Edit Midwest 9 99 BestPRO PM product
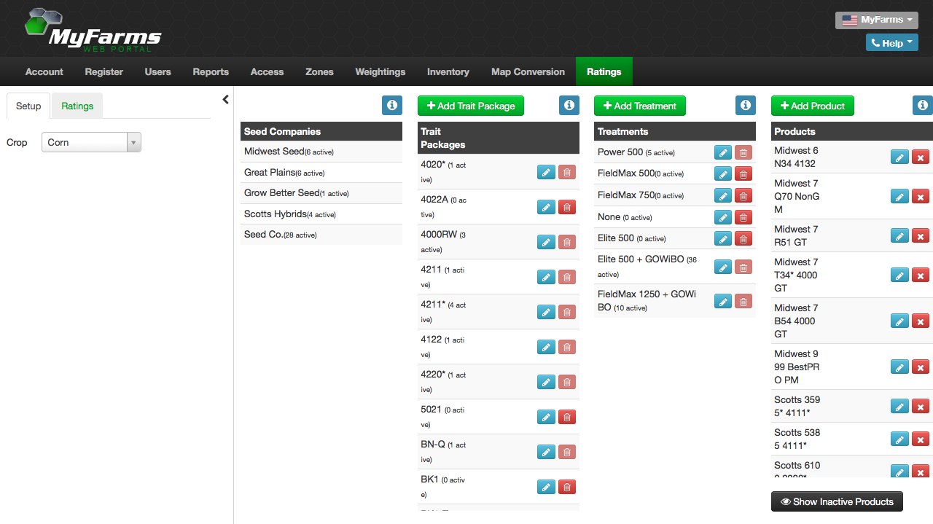This screenshot has width=933, height=524. click(900, 367)
